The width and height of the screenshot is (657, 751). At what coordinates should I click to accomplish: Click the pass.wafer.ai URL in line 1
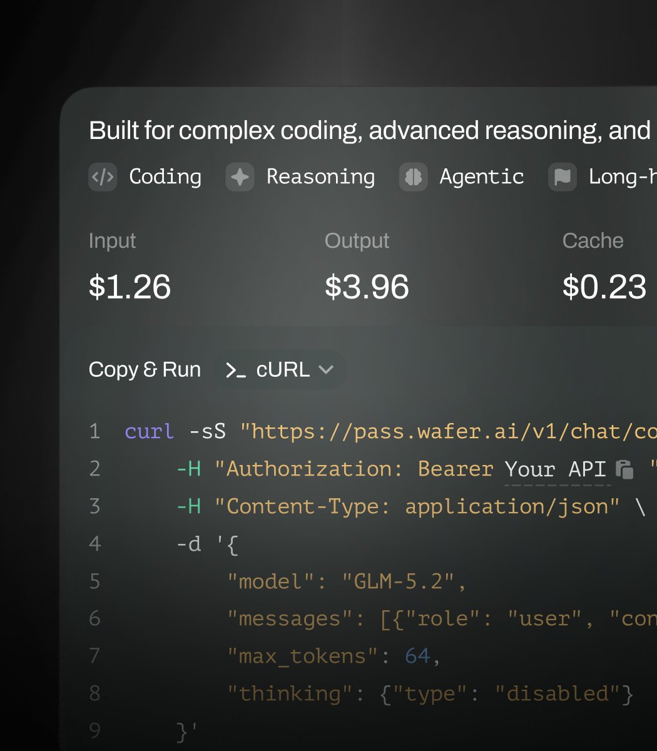click(x=449, y=431)
